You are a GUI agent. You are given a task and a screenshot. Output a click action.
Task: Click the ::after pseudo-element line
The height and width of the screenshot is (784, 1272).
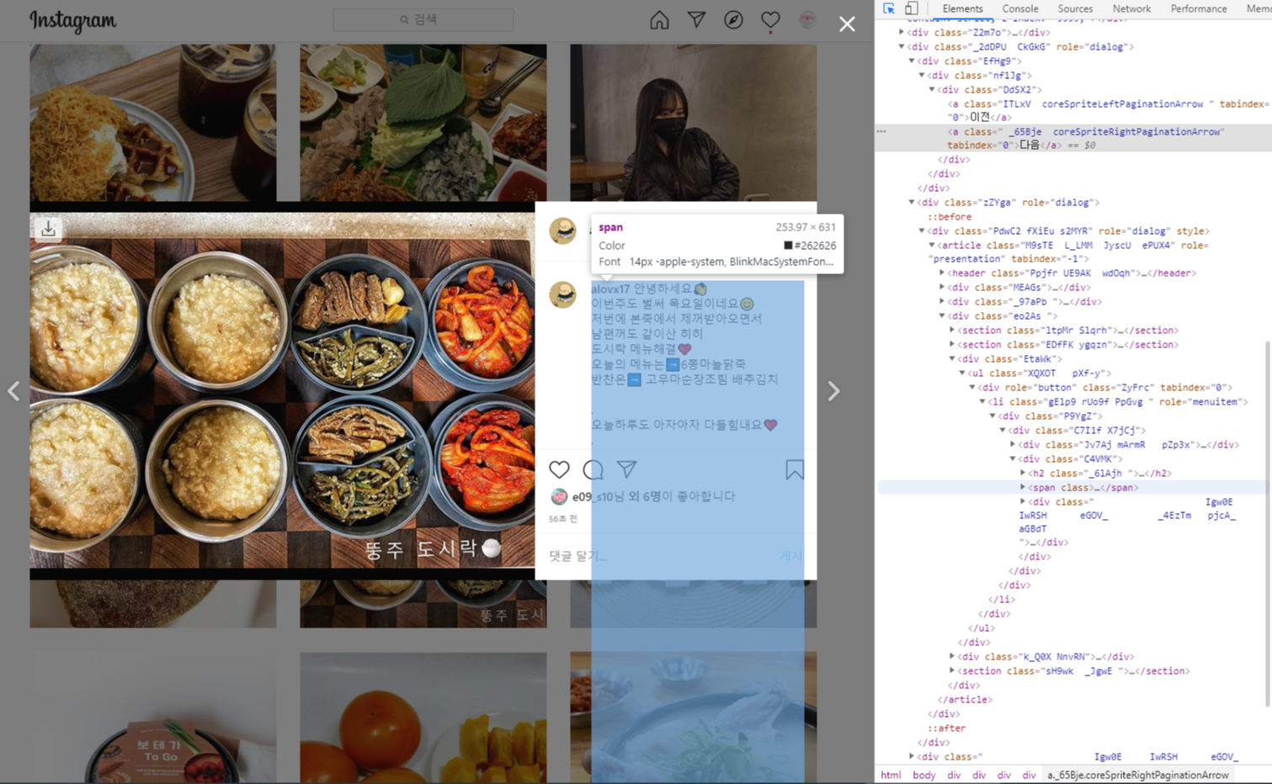tap(946, 728)
